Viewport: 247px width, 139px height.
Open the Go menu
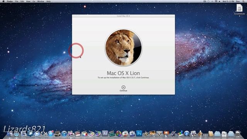click(34, 1)
